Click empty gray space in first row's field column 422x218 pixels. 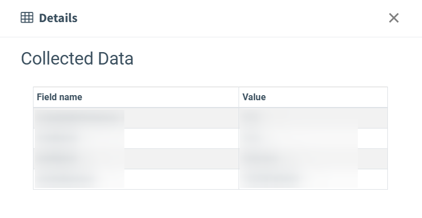(x=181, y=118)
